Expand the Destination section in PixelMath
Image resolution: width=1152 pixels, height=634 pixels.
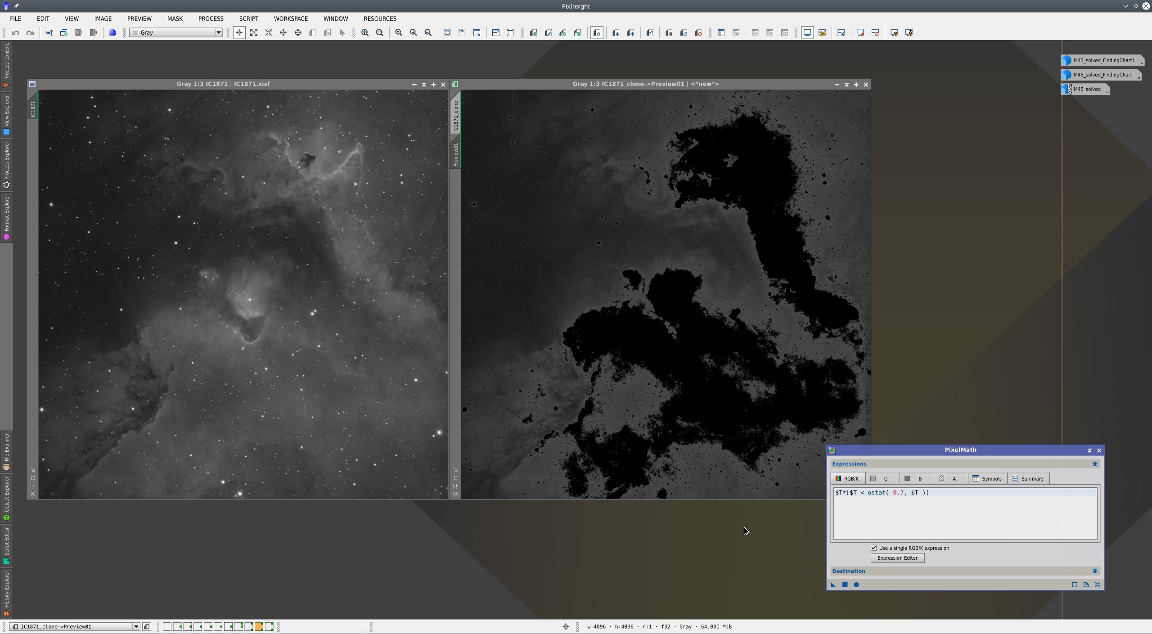point(1094,571)
